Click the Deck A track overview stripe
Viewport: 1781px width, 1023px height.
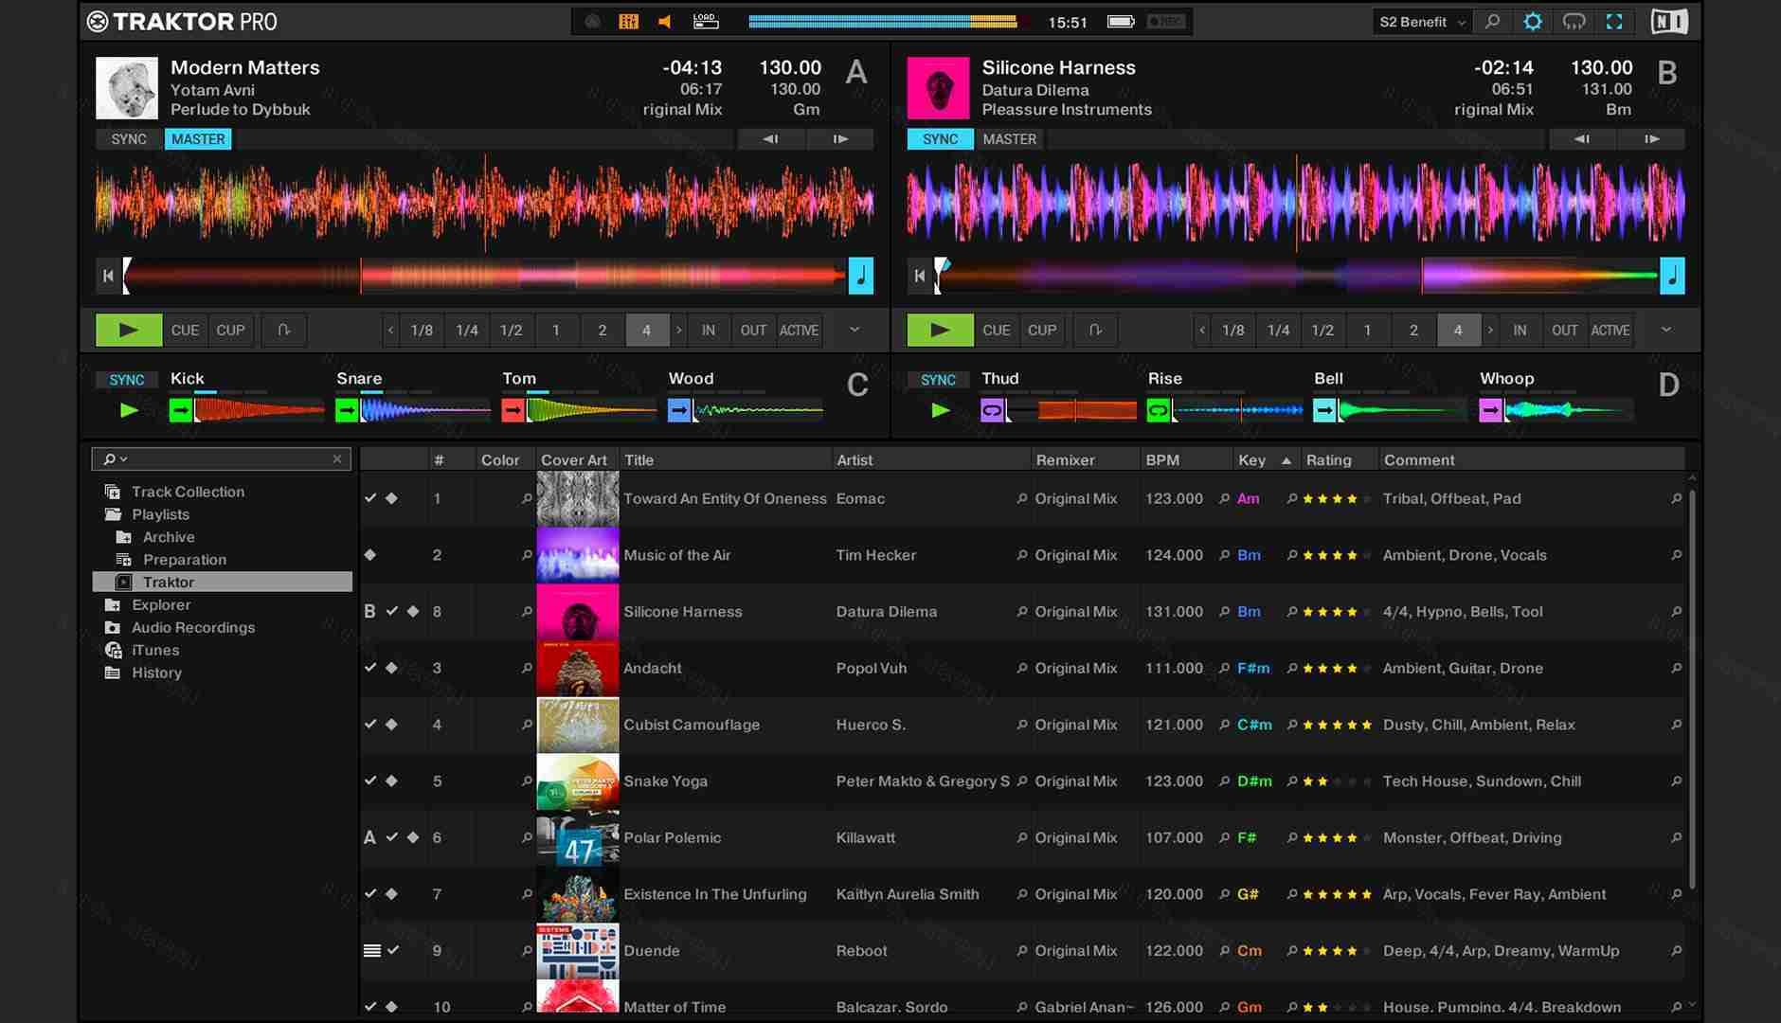[x=485, y=276]
